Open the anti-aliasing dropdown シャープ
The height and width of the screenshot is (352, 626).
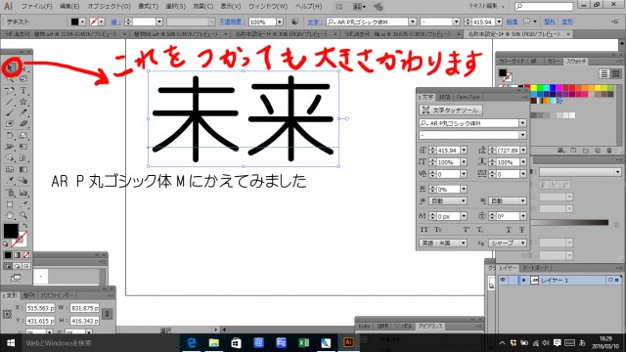(508, 242)
